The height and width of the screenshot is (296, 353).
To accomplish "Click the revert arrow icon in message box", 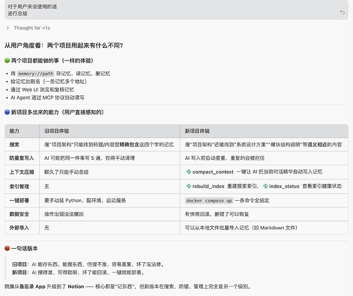I will (342, 12).
